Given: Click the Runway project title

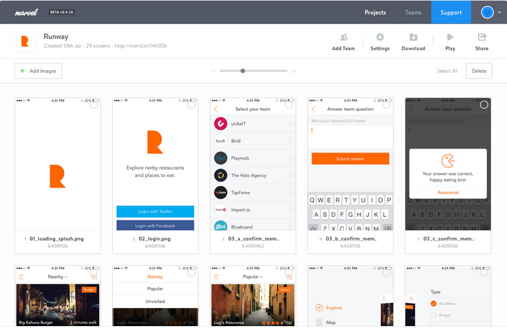Looking at the screenshot, I should 56,36.
